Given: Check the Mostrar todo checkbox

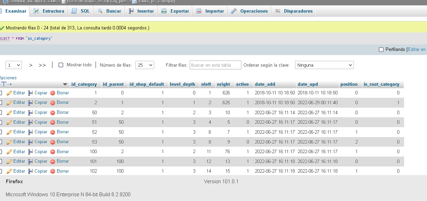Looking at the screenshot, I should tap(61, 65).
